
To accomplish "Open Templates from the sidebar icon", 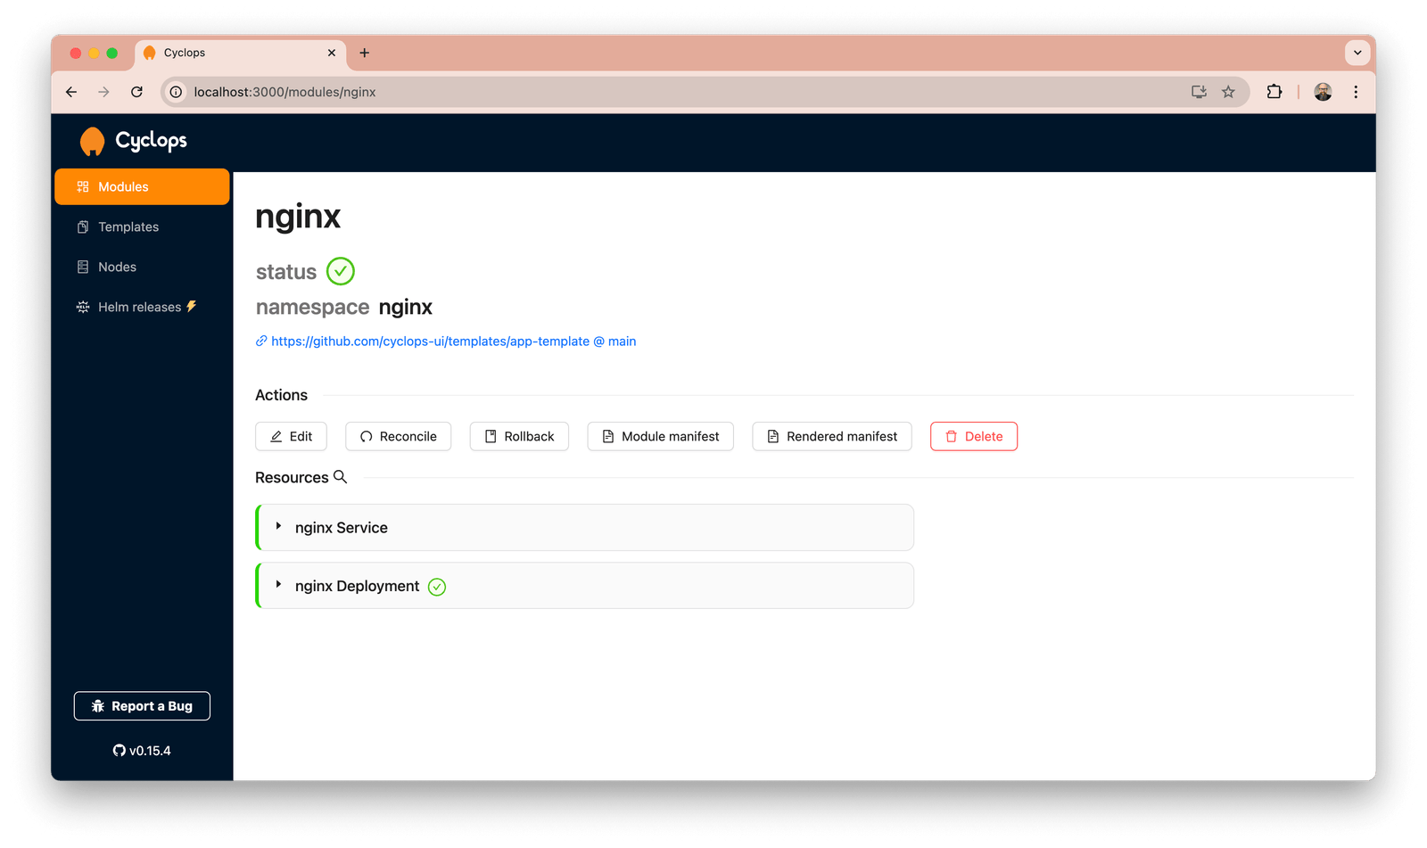I will point(82,226).
